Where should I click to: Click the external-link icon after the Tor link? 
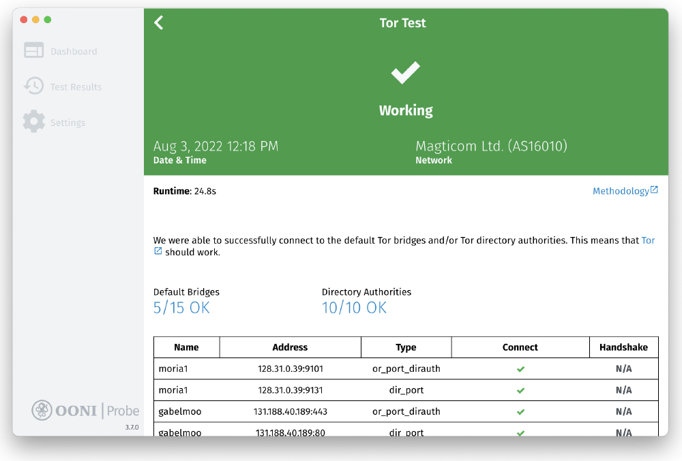coord(158,251)
